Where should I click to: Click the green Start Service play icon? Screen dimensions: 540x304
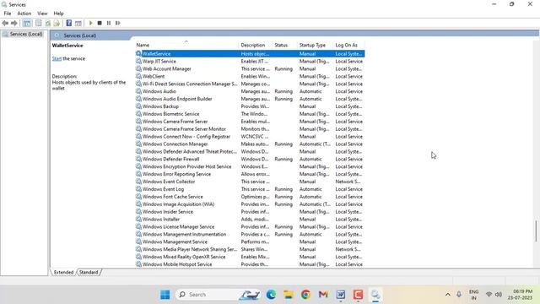(91, 23)
